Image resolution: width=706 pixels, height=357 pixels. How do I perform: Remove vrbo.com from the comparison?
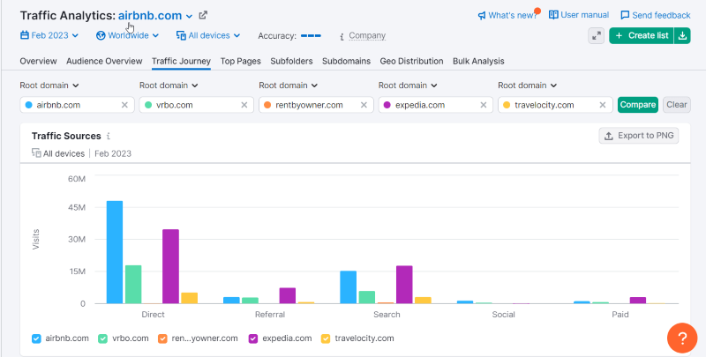244,105
